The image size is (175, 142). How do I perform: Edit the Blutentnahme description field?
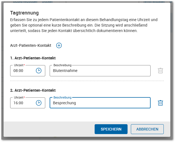click(x=100, y=71)
